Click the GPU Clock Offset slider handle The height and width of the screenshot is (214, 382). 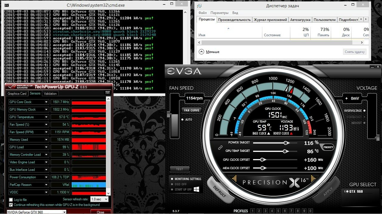pyautogui.click(x=263, y=160)
